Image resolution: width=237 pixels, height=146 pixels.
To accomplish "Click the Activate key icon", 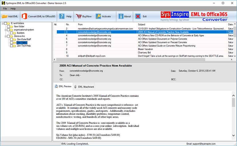I will click(98, 16).
